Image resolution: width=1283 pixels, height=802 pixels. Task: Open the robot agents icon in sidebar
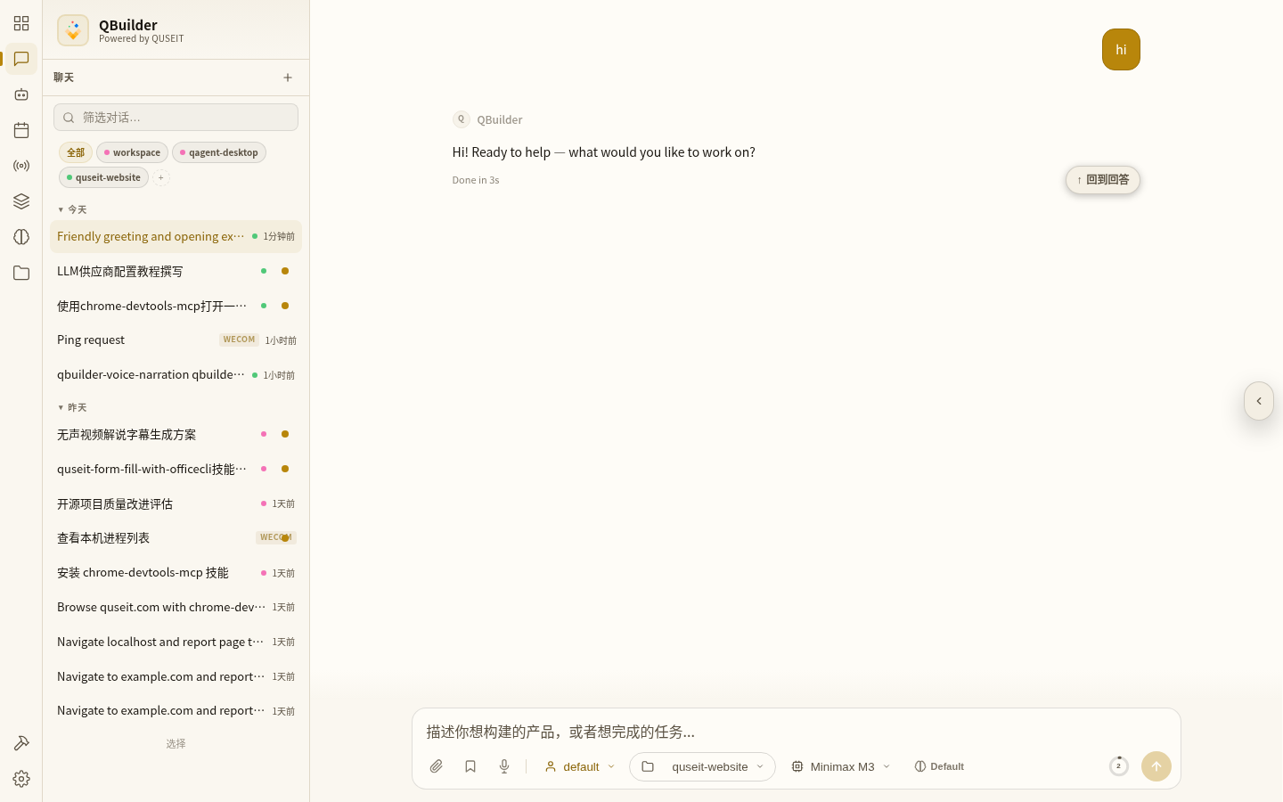21,94
